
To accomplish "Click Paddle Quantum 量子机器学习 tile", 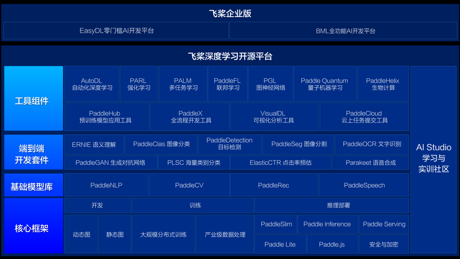I will point(325,84).
